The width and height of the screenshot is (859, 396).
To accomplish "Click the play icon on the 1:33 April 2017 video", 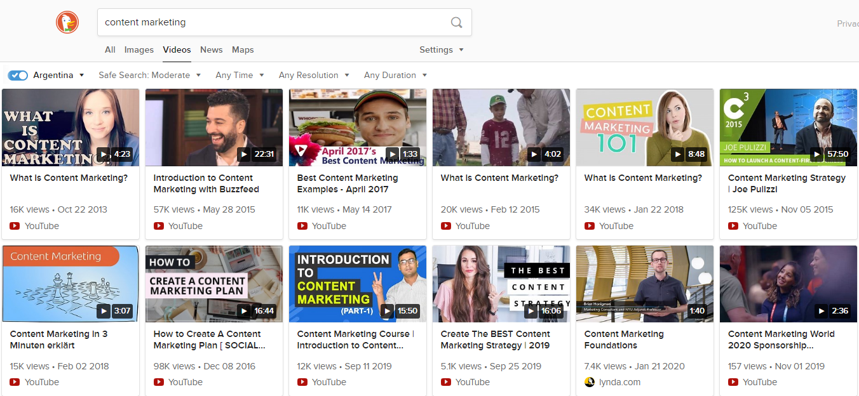I will coord(392,154).
